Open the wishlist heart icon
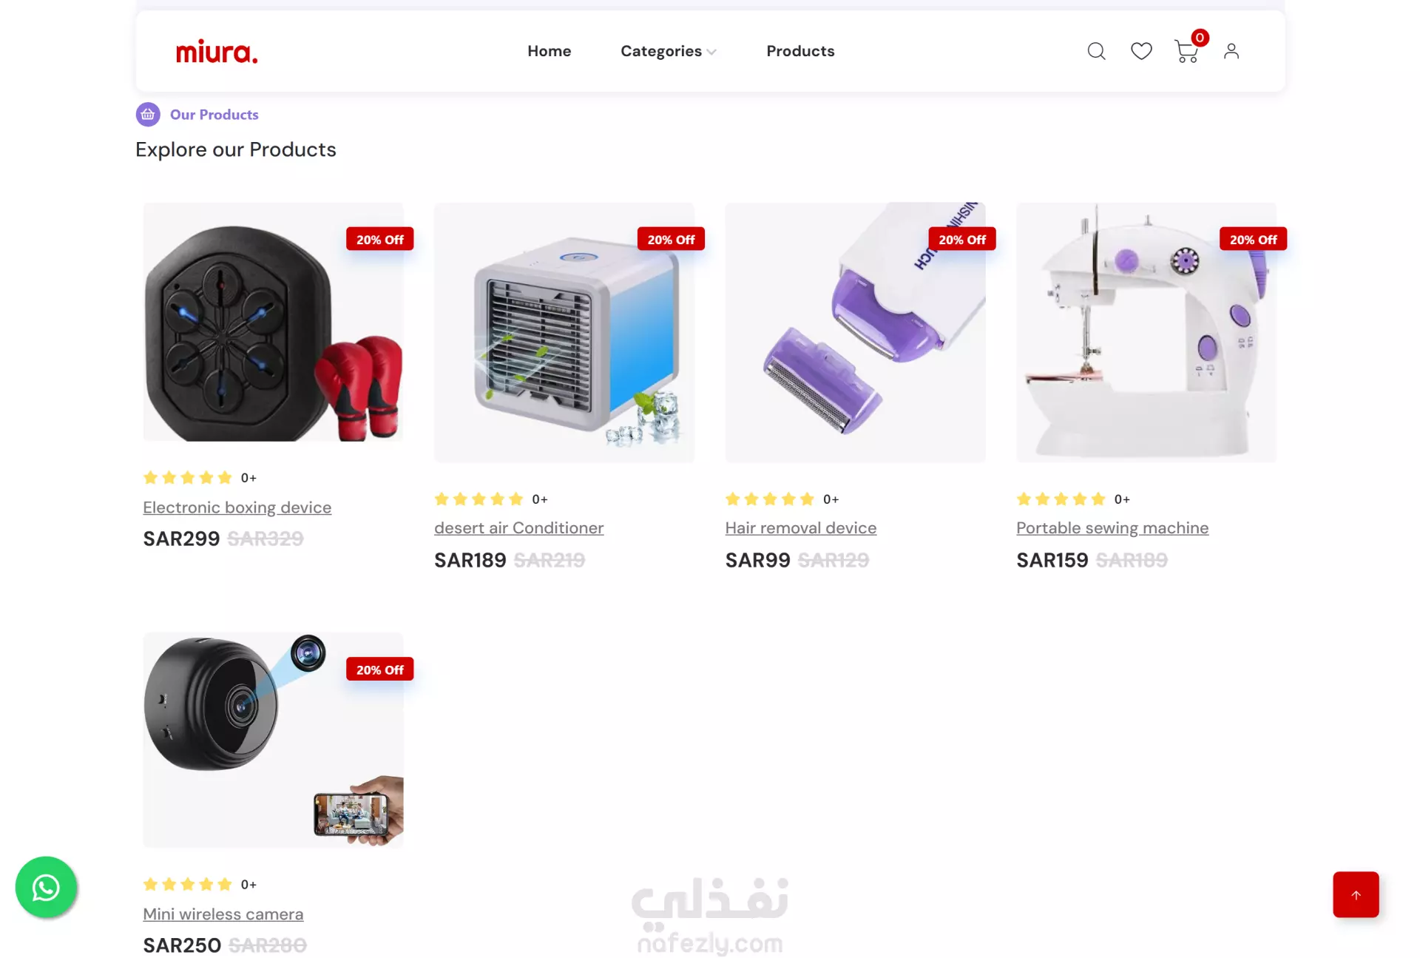The height and width of the screenshot is (958, 1420). coord(1141,51)
